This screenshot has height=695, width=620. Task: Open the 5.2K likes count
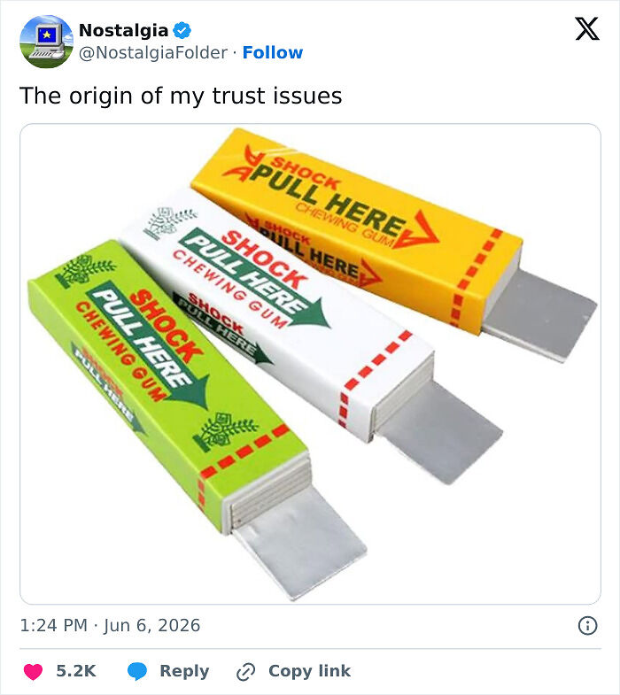(x=76, y=671)
